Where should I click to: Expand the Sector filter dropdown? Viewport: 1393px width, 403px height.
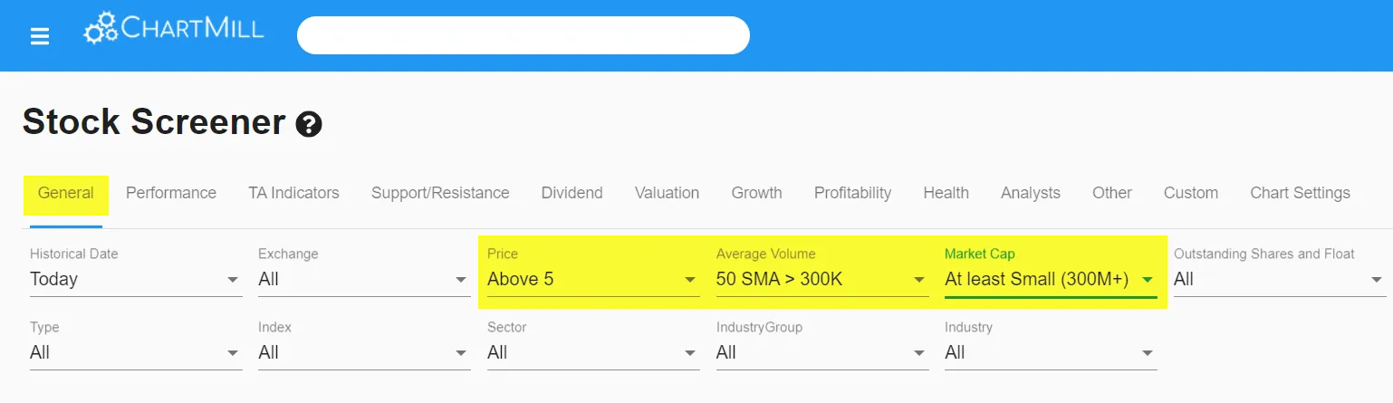point(593,352)
